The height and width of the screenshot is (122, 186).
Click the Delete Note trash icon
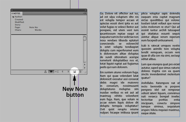point(80,71)
